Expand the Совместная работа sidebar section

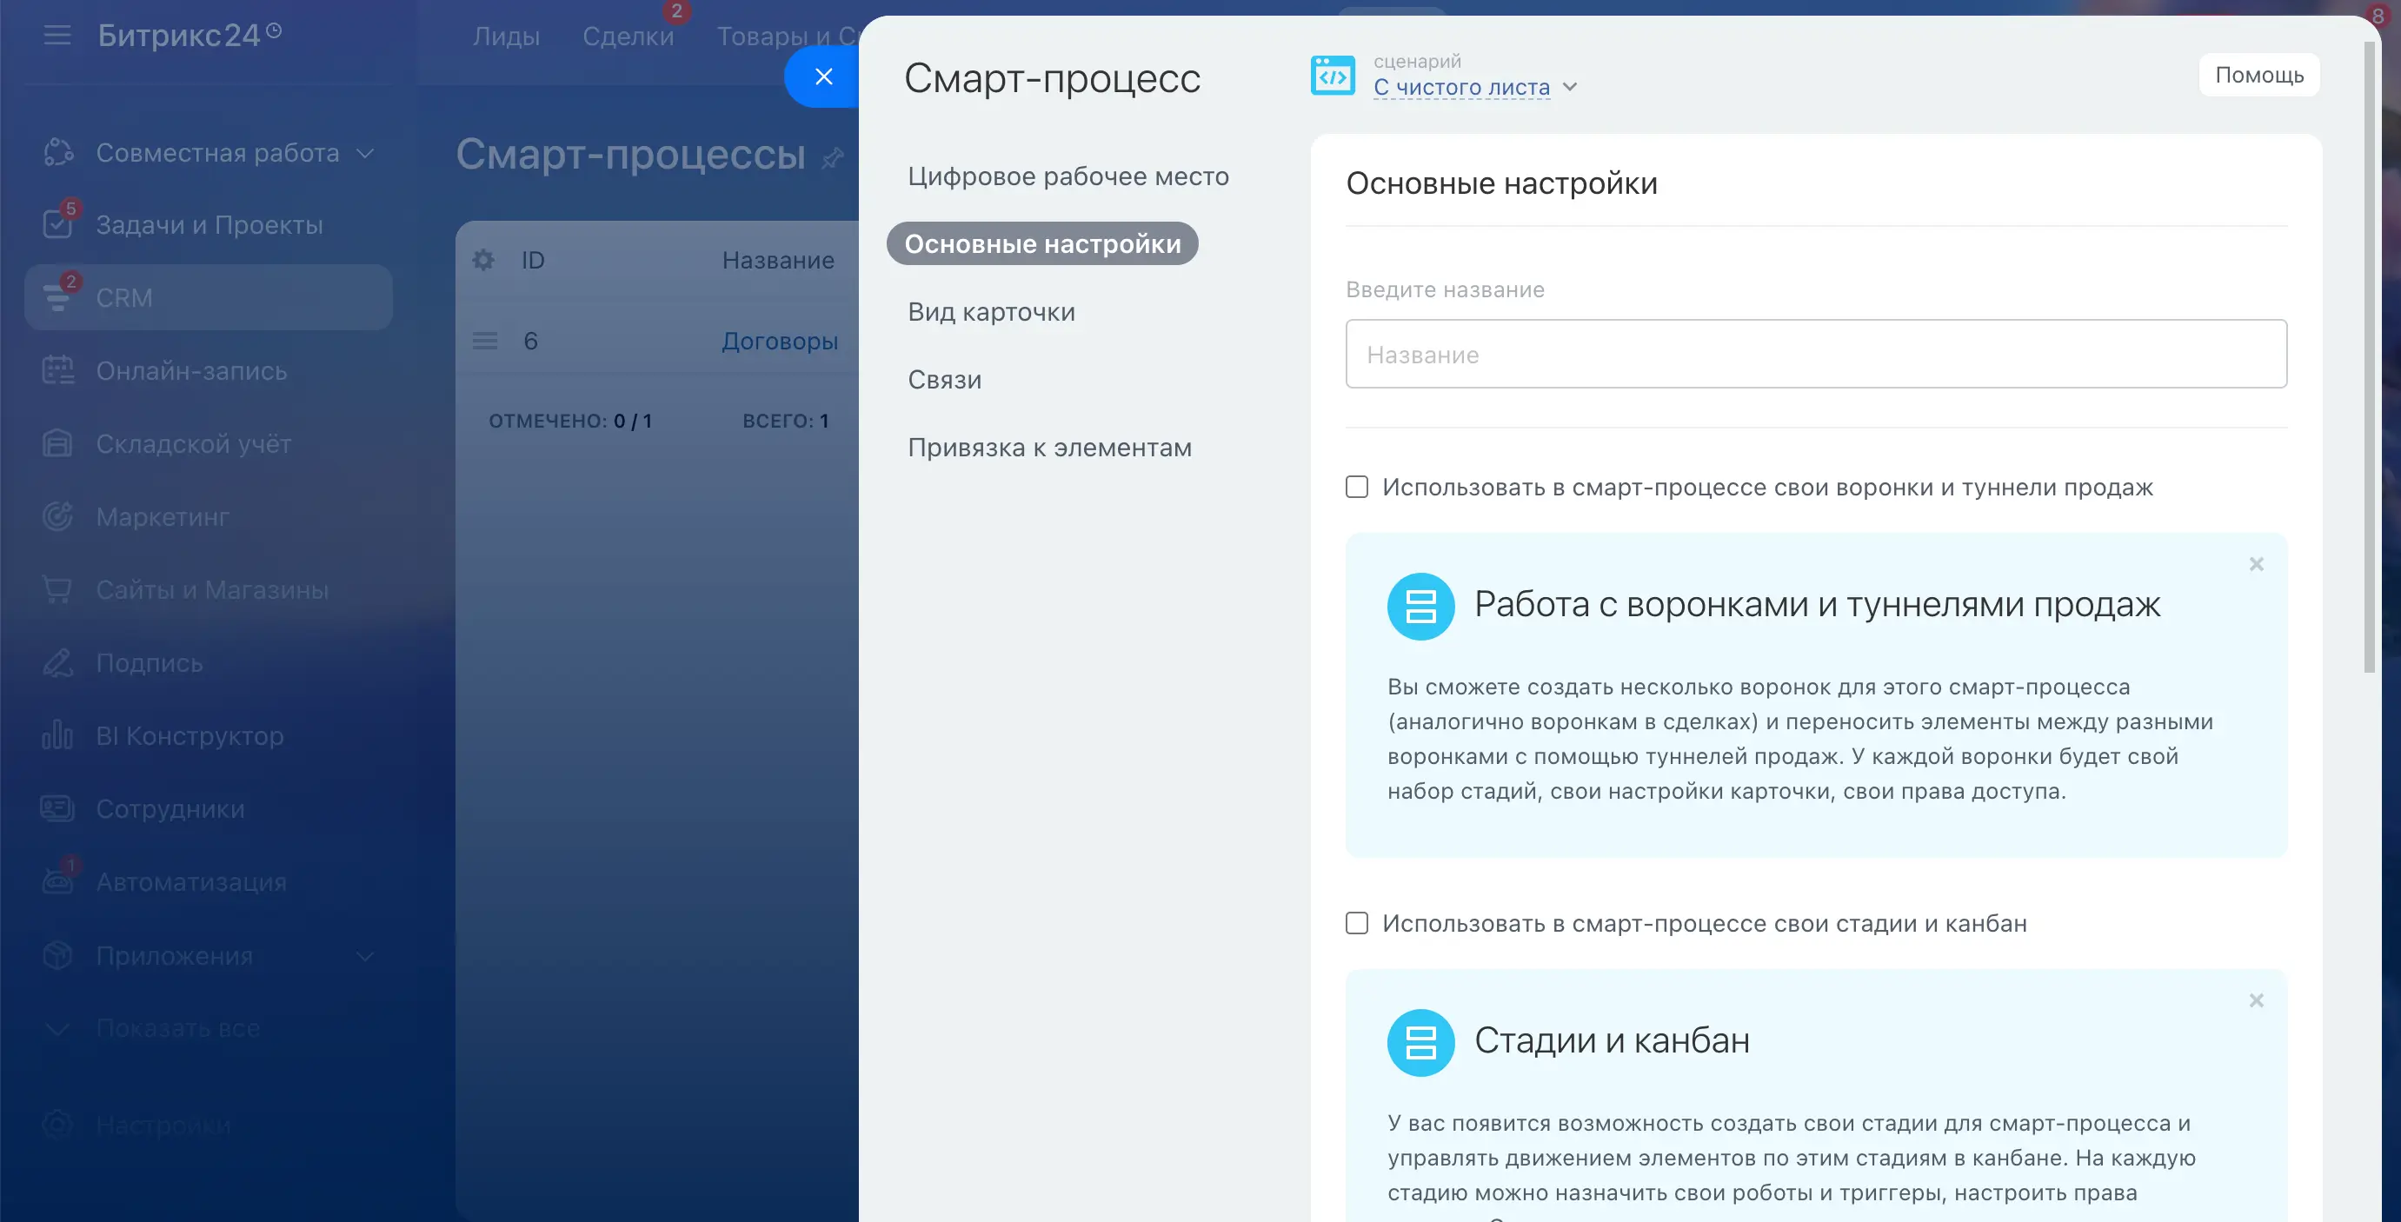tap(365, 153)
